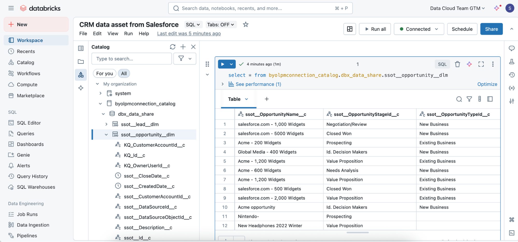Select the For you filter pill

pos(104,74)
